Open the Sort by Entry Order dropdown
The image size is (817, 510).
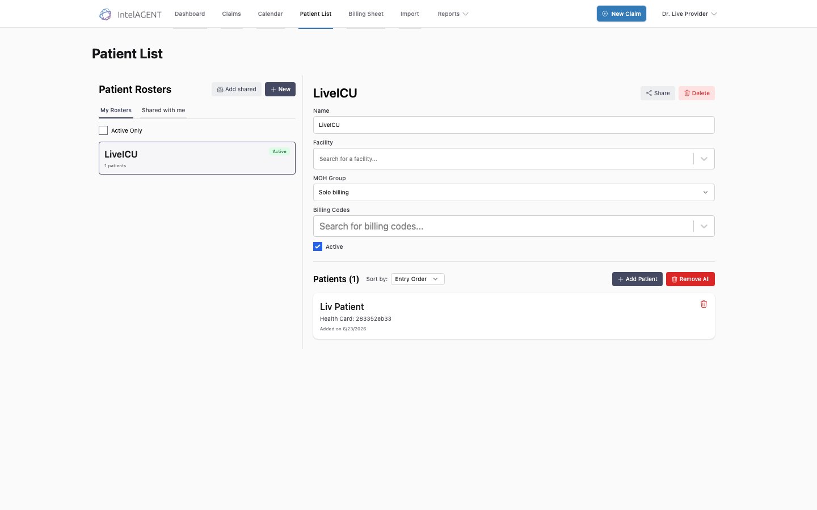(418, 279)
